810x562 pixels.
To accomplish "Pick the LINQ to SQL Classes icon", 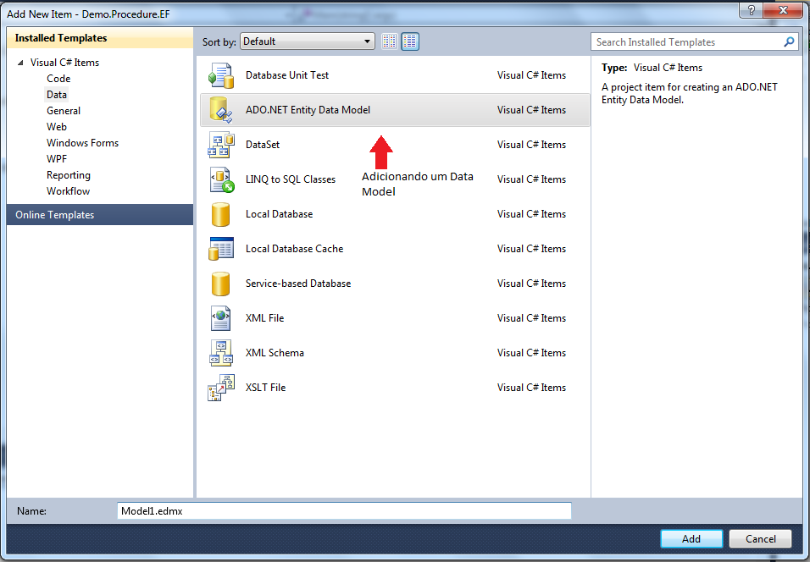I will click(221, 179).
